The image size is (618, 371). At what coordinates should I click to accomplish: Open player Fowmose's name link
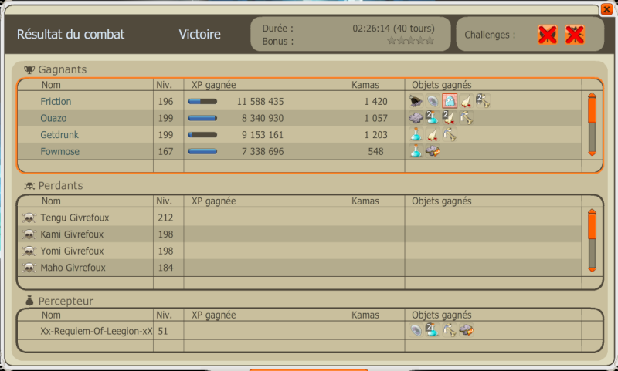[x=60, y=151]
